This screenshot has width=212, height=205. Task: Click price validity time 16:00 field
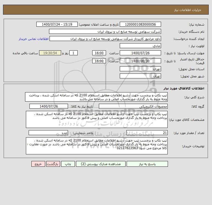tap(99, 61)
